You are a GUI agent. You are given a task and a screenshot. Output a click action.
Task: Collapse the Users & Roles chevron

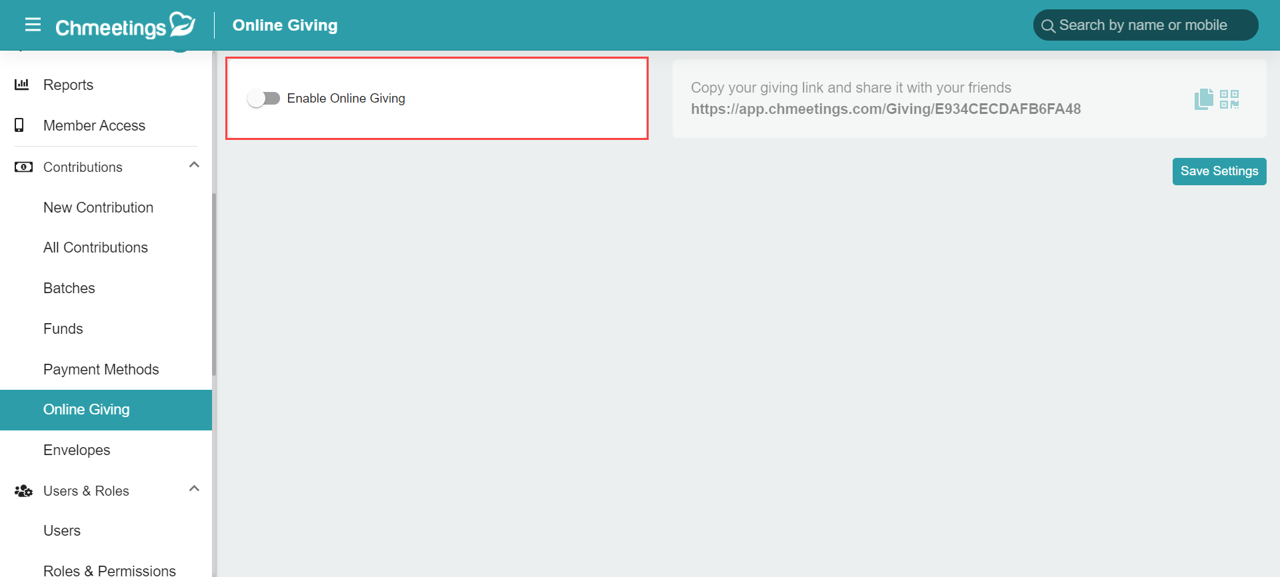[x=194, y=488]
